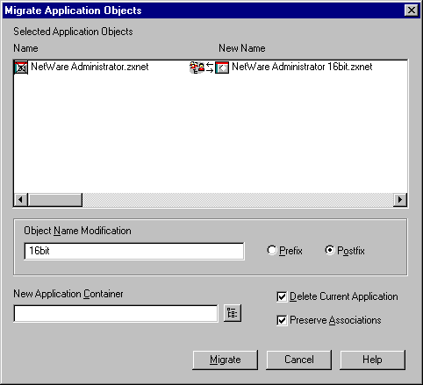Select NetWare Administrator.zxnet in the Name column
This screenshot has width=423, height=385.
tap(90, 67)
